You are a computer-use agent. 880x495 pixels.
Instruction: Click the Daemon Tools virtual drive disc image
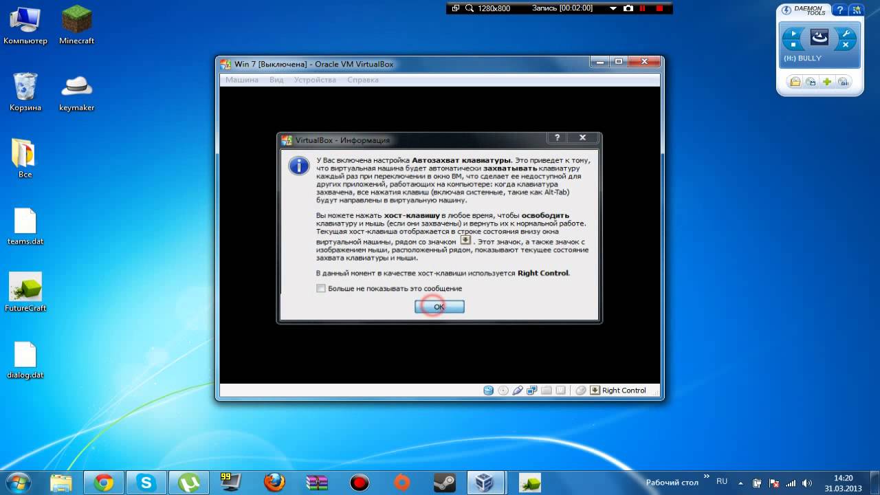(819, 38)
